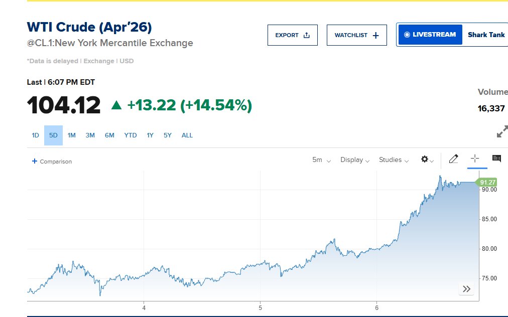The image size is (508, 317).
Task: Add symbol with WATCHLIST button
Action: pyautogui.click(x=357, y=35)
